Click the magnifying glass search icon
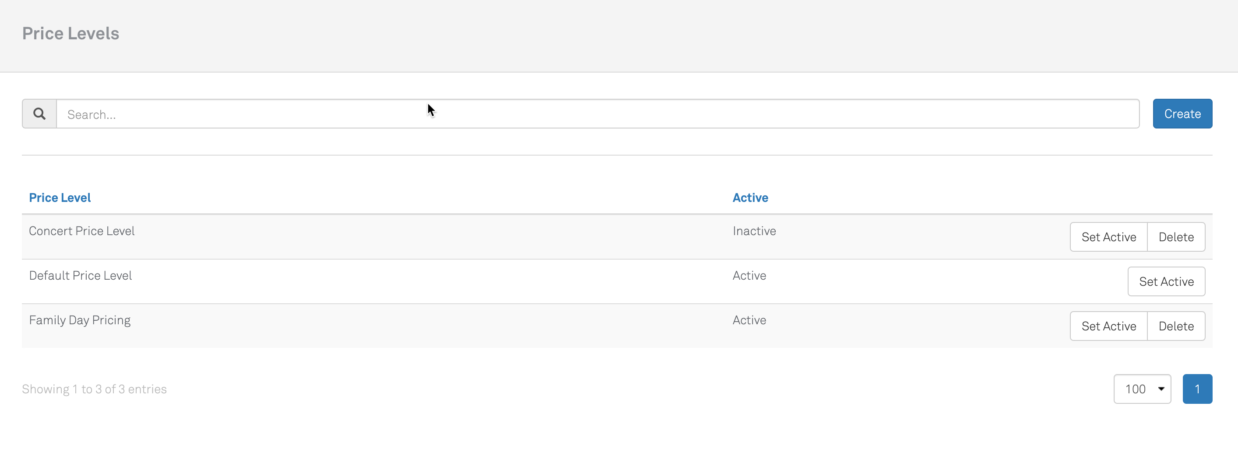Image resolution: width=1238 pixels, height=451 pixels. [x=39, y=114]
